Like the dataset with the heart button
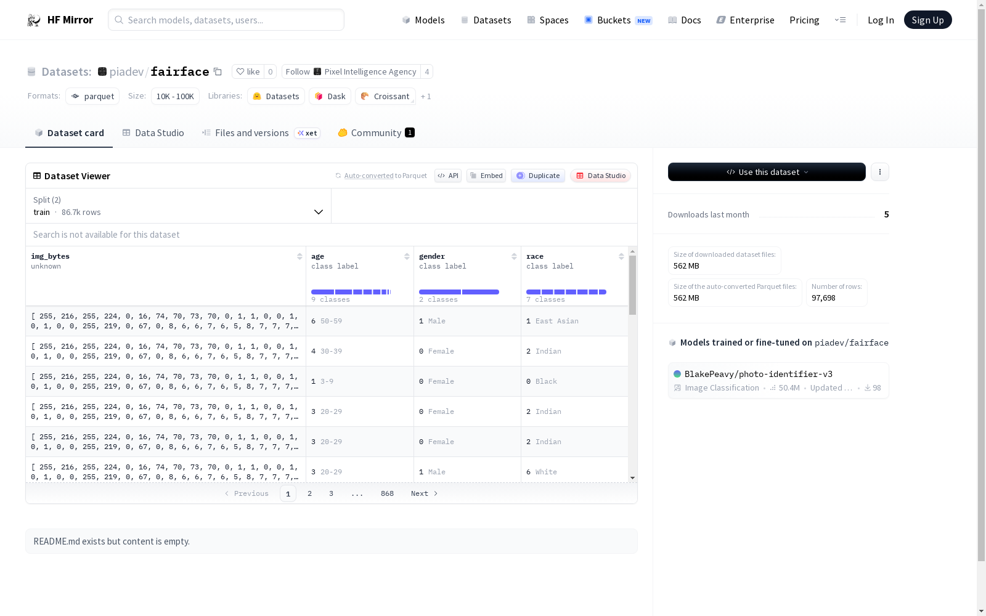Screen dimensions: 986x616 pyautogui.click(x=248, y=71)
